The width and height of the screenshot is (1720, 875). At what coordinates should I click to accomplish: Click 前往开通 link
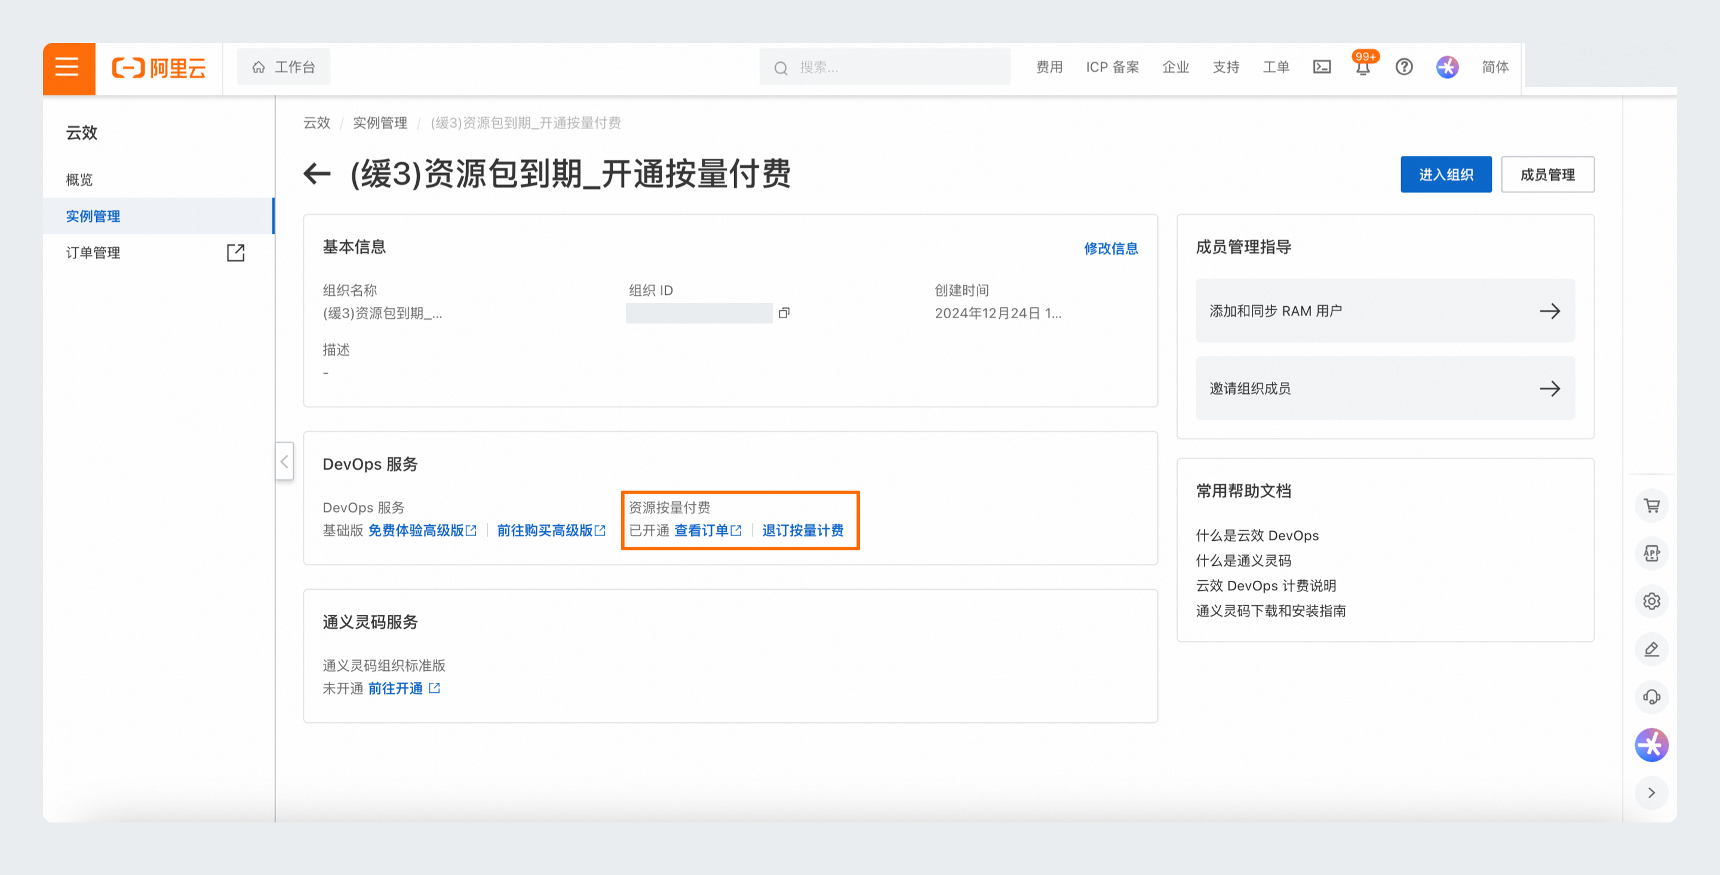[395, 688]
